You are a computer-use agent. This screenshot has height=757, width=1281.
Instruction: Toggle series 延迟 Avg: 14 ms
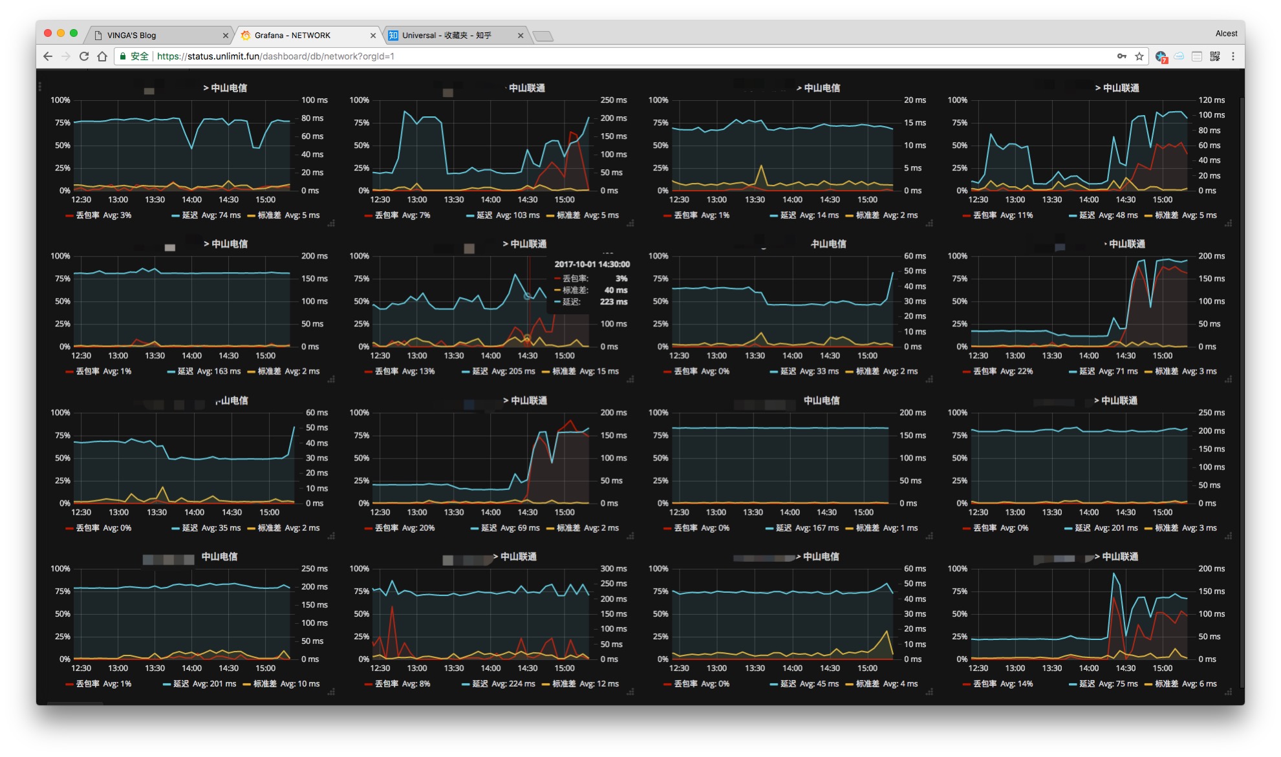tap(804, 215)
